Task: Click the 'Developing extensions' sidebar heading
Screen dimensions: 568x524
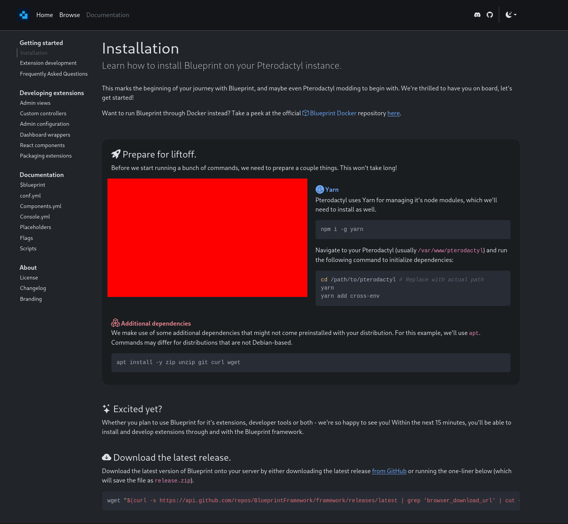Action: pyautogui.click(x=52, y=93)
